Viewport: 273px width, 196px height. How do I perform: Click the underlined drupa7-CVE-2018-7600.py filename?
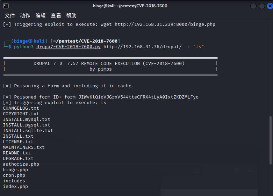tap(69, 47)
